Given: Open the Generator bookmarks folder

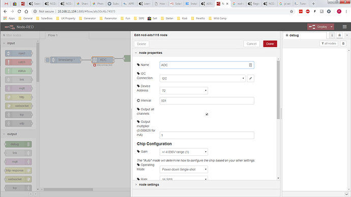Looking at the screenshot, I should tap(87, 18).
